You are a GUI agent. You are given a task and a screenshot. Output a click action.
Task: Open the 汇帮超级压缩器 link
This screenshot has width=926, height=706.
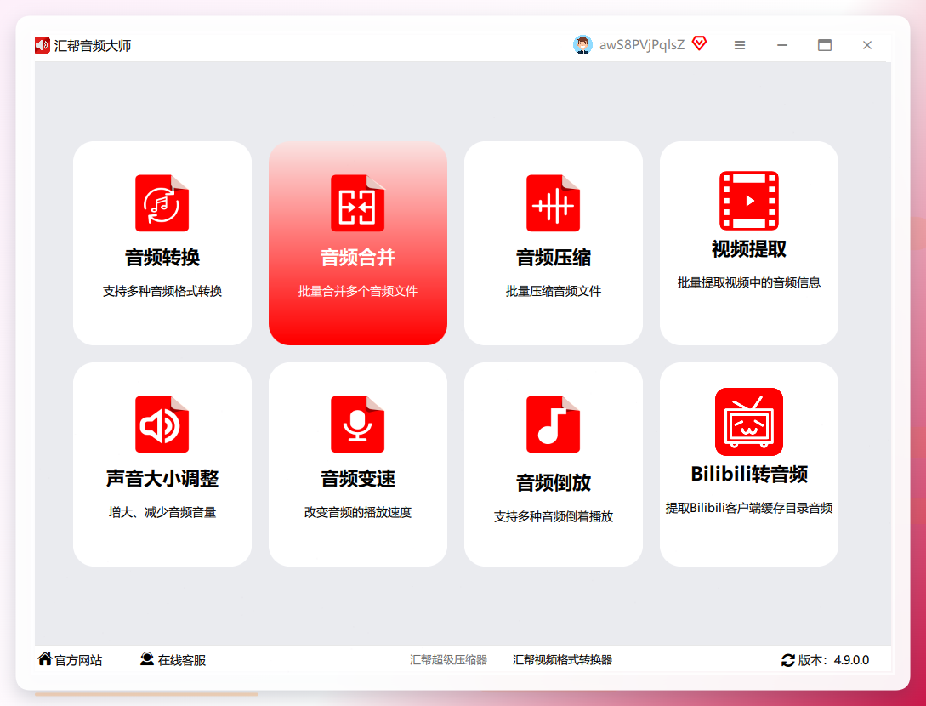(x=448, y=660)
